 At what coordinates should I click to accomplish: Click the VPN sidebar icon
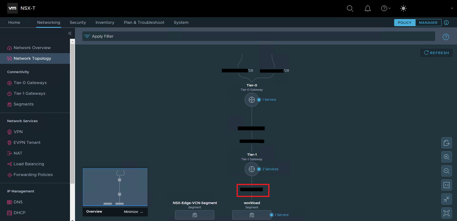[9, 132]
